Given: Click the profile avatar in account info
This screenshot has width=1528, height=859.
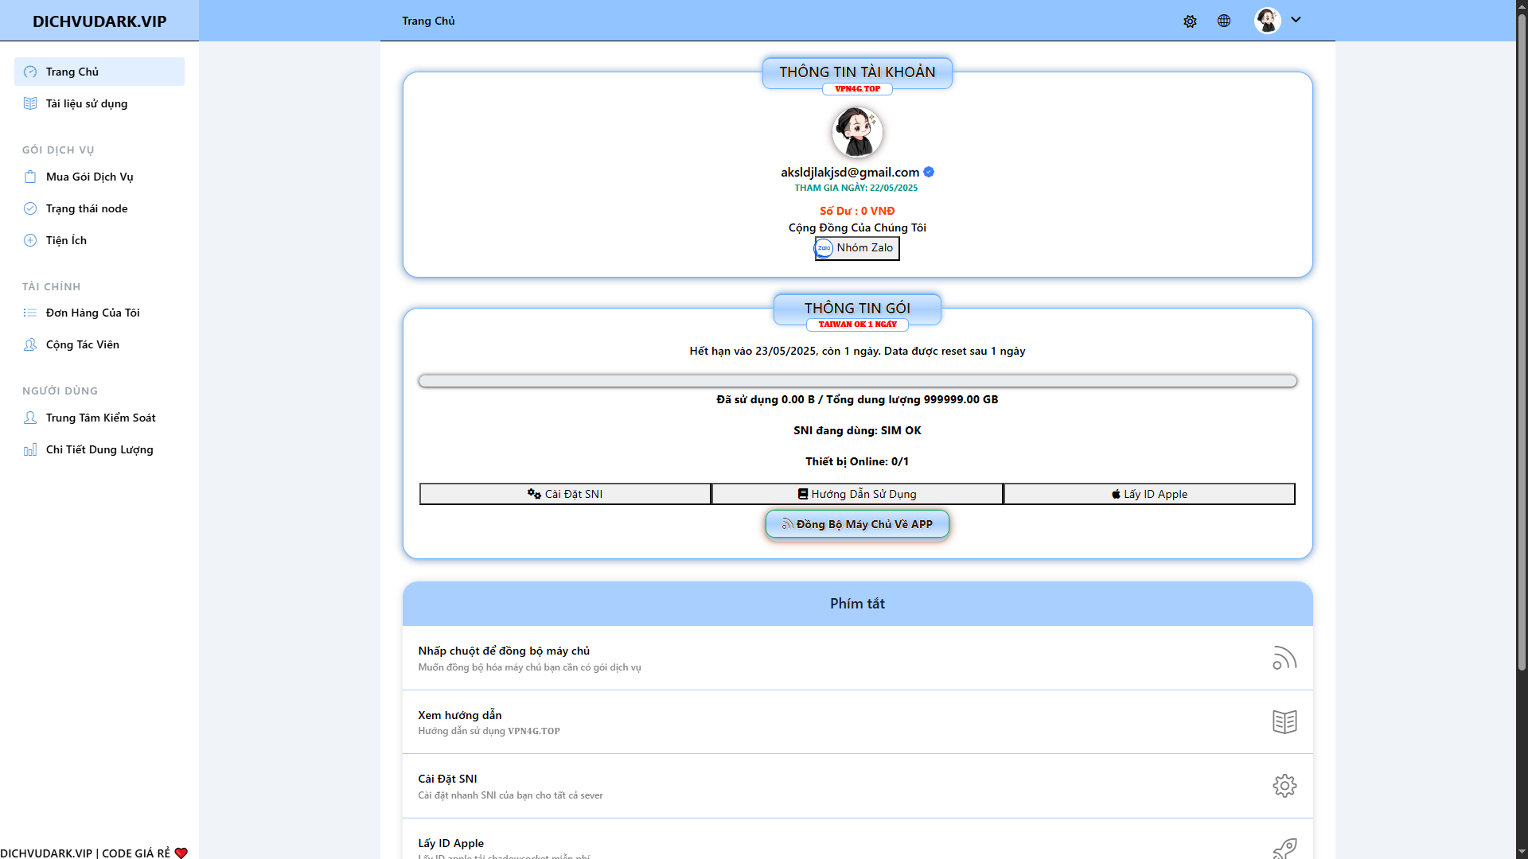Looking at the screenshot, I should [x=857, y=132].
